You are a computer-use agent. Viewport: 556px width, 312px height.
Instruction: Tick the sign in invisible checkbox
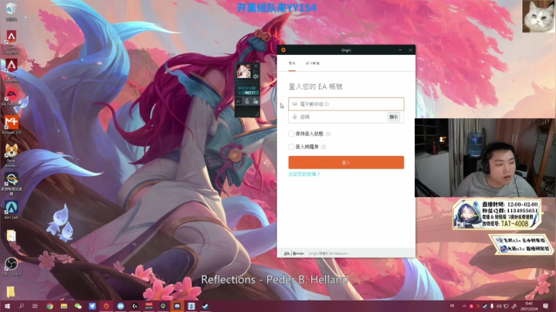point(291,147)
